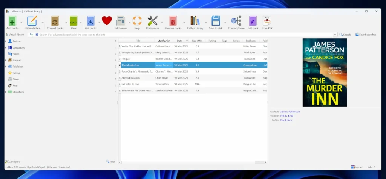Open the Add books dropdown arrow
The height and width of the screenshot is (179, 386).
[21, 23]
